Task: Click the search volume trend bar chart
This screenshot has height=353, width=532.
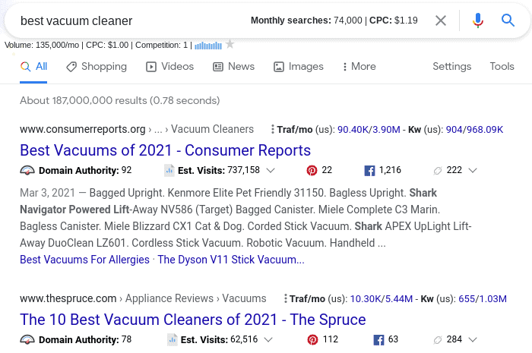Action: point(207,46)
